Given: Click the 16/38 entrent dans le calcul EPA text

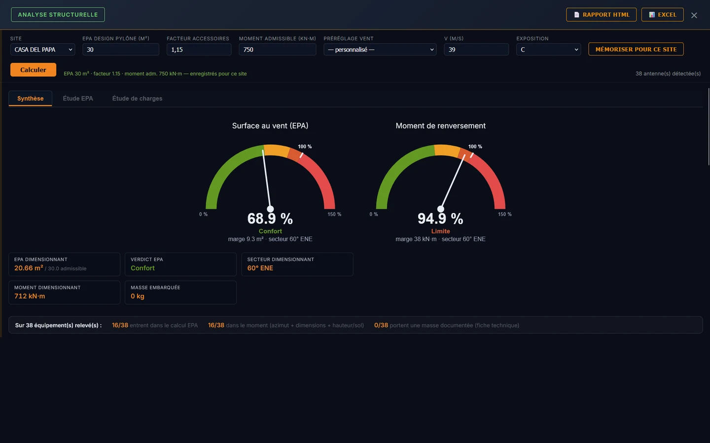Looking at the screenshot, I should [155, 325].
